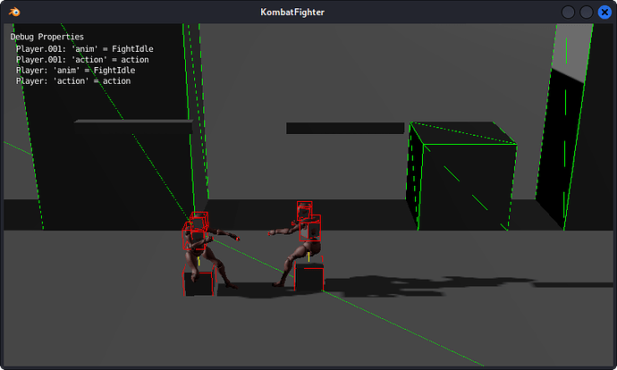Click the black box under the right fighter
The width and height of the screenshot is (617, 370).
[x=309, y=278]
